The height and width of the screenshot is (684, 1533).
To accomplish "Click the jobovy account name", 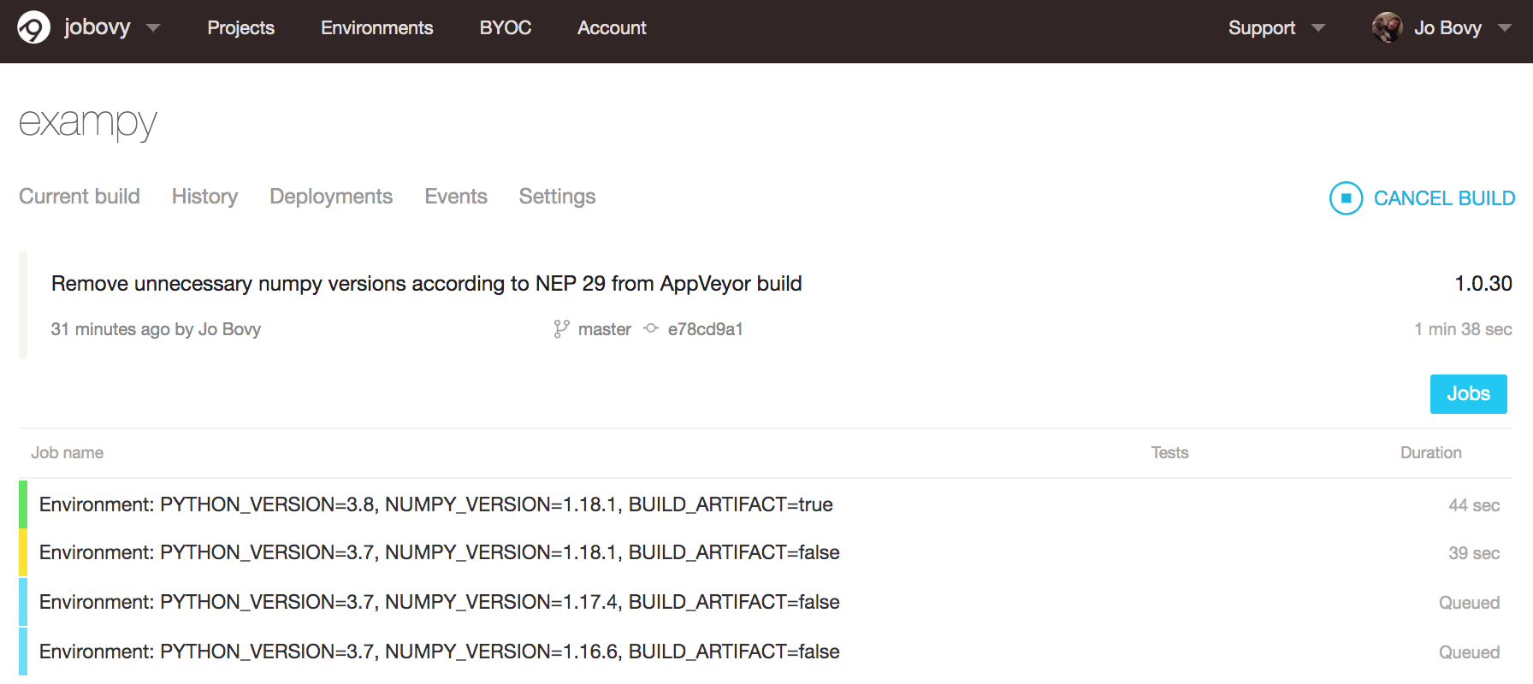I will coord(97,27).
